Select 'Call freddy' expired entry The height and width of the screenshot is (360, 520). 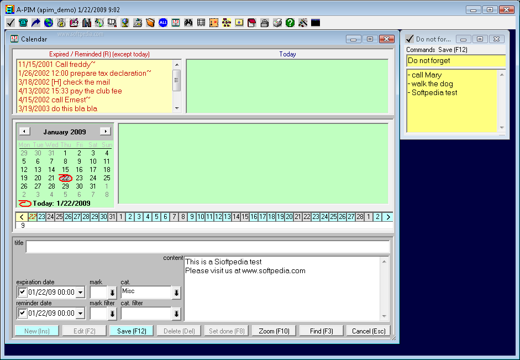(x=57, y=64)
